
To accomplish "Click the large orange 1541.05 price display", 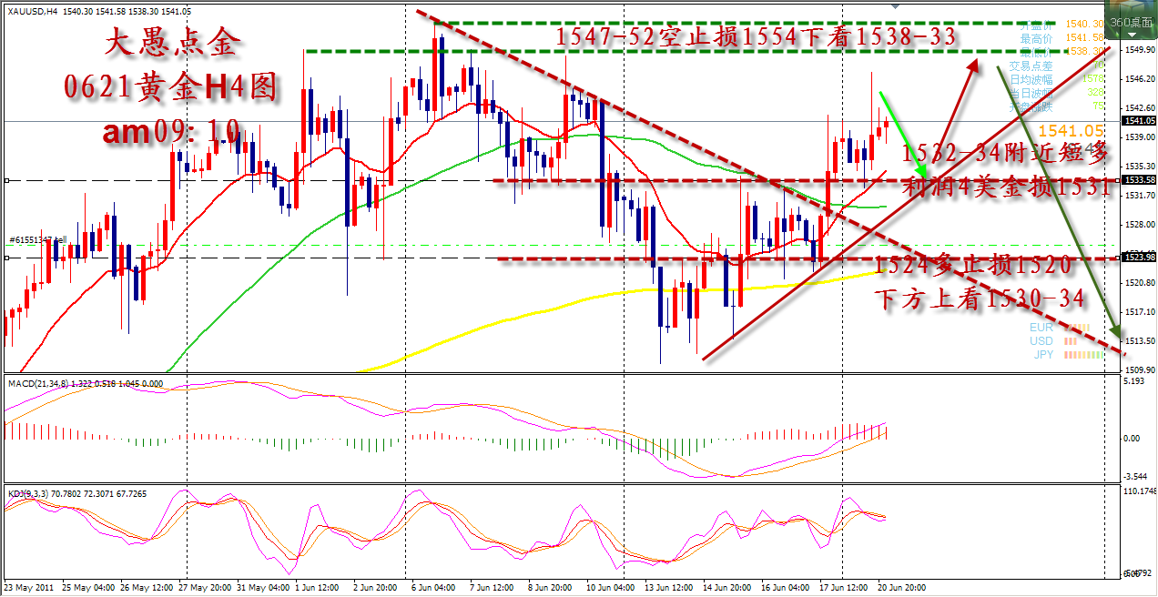I will [x=1070, y=131].
